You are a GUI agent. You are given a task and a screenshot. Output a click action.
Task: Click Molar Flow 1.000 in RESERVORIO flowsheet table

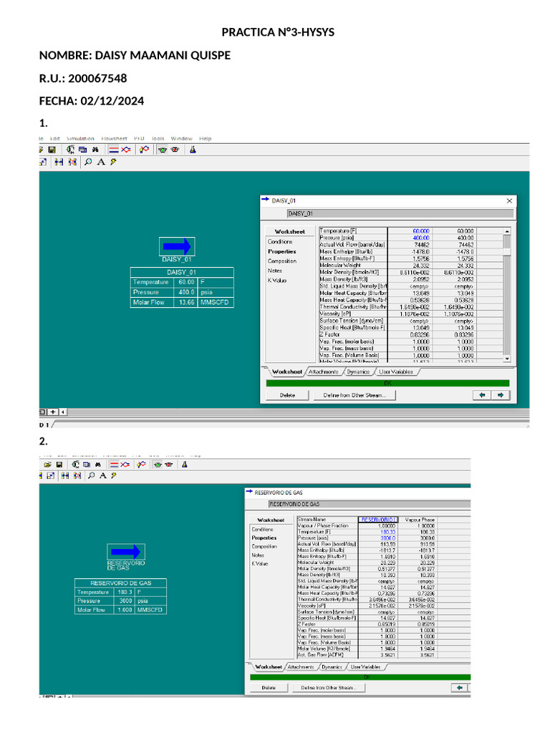pos(125,610)
